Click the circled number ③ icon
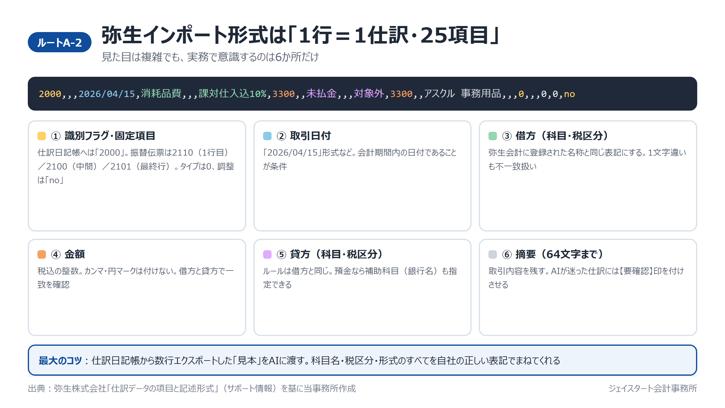 pyautogui.click(x=507, y=136)
